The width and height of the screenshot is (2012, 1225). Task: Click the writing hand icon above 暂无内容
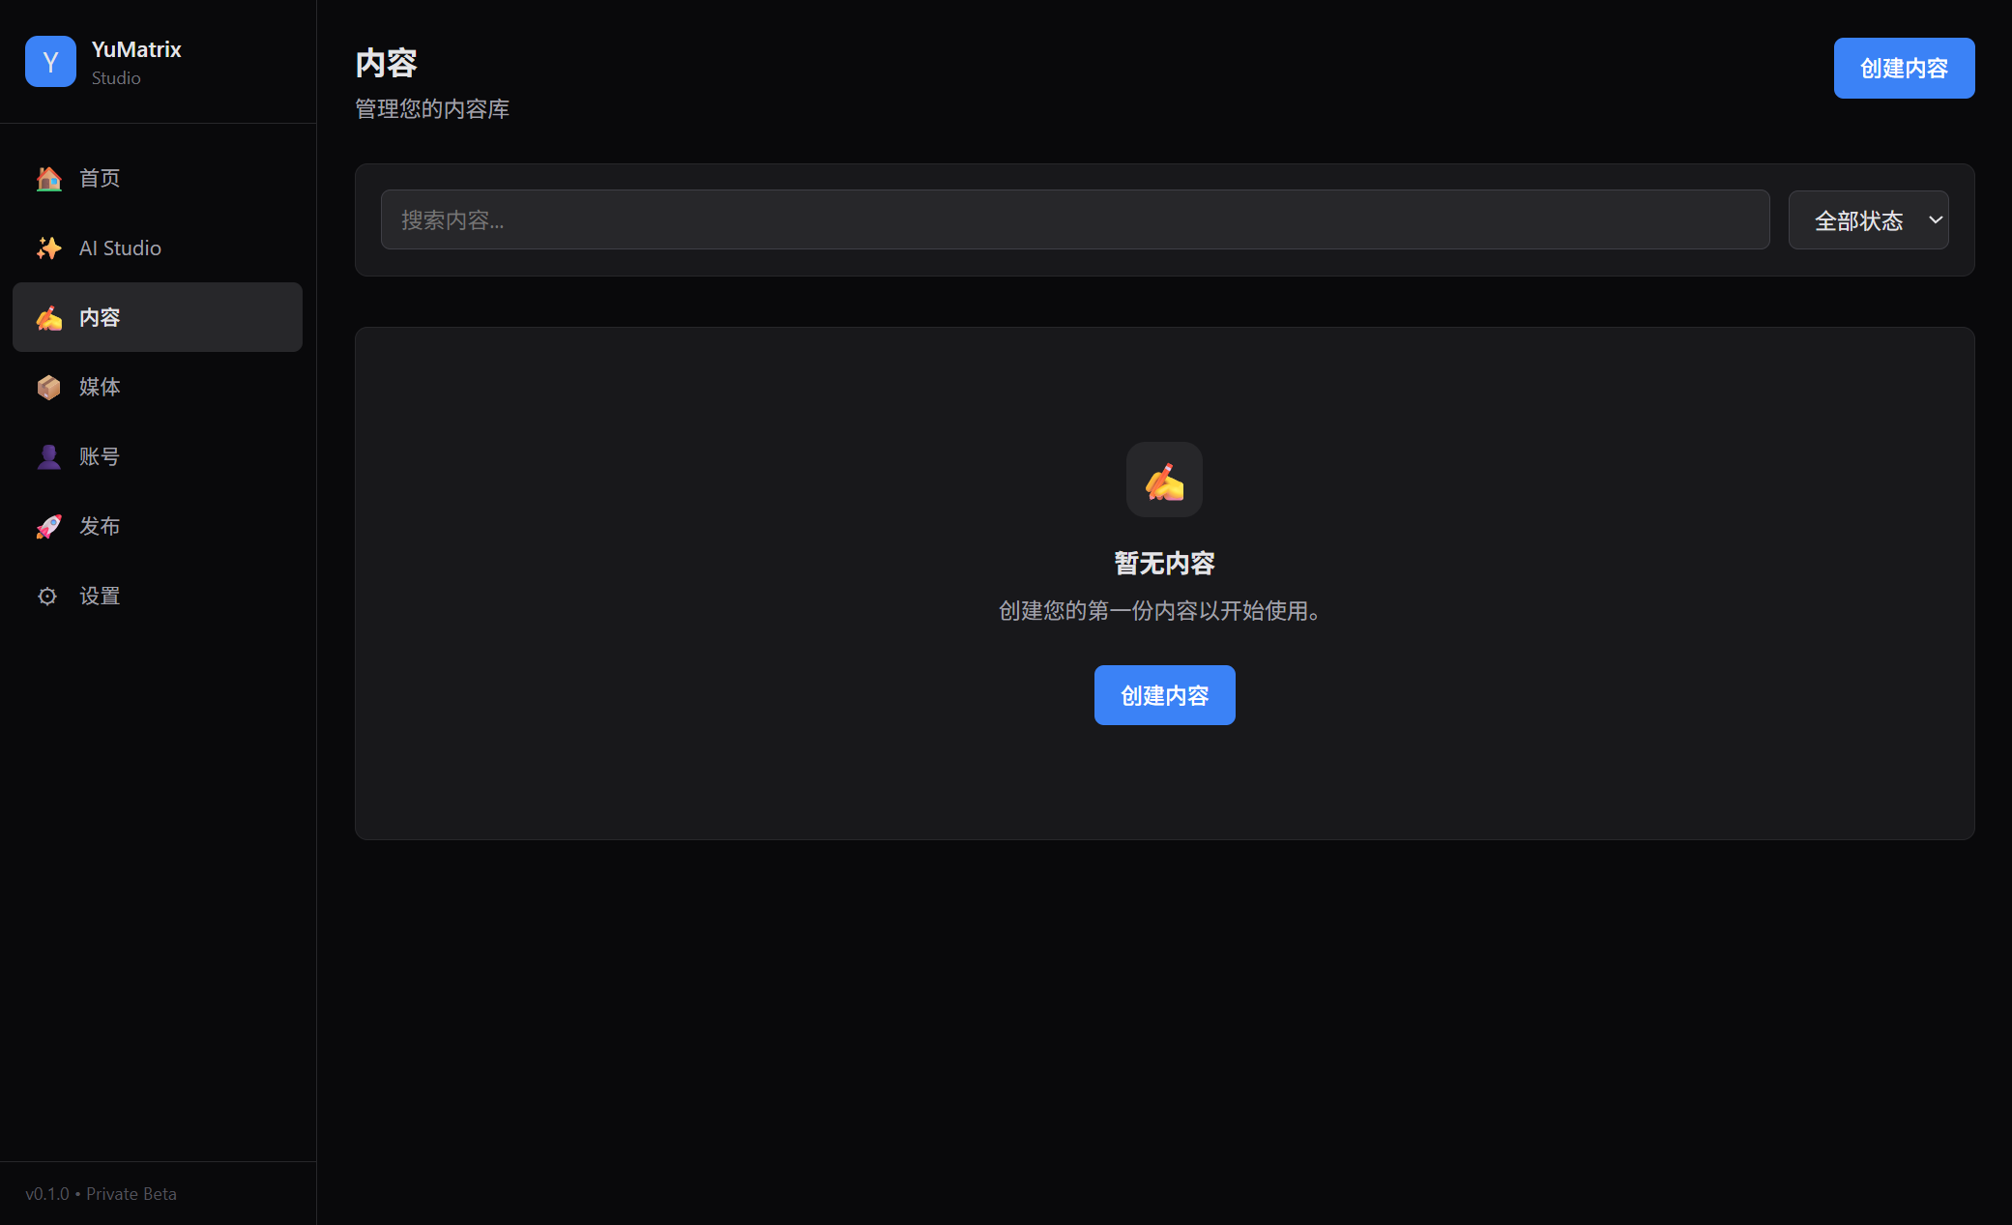click(x=1164, y=480)
